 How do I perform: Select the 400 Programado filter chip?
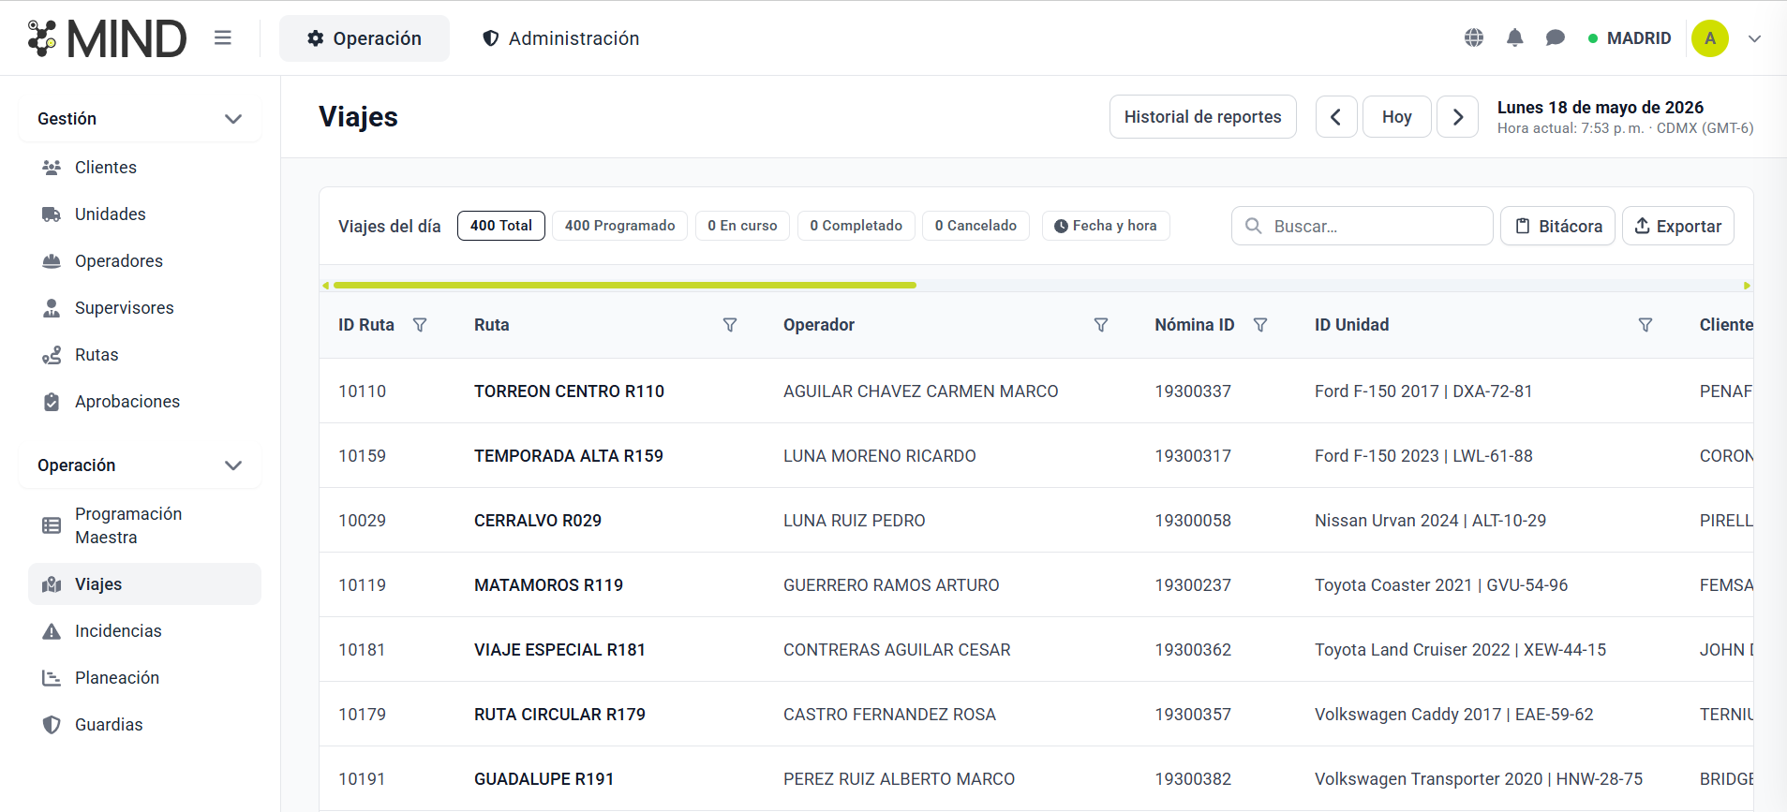619,226
